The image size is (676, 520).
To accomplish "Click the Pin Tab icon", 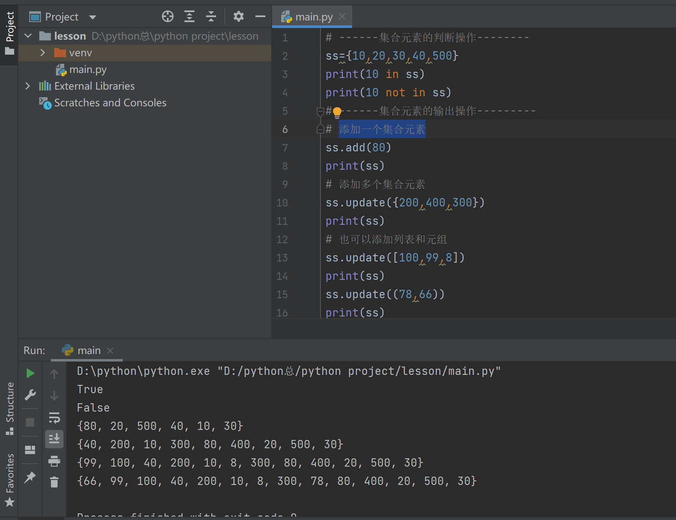I will pos(30,477).
